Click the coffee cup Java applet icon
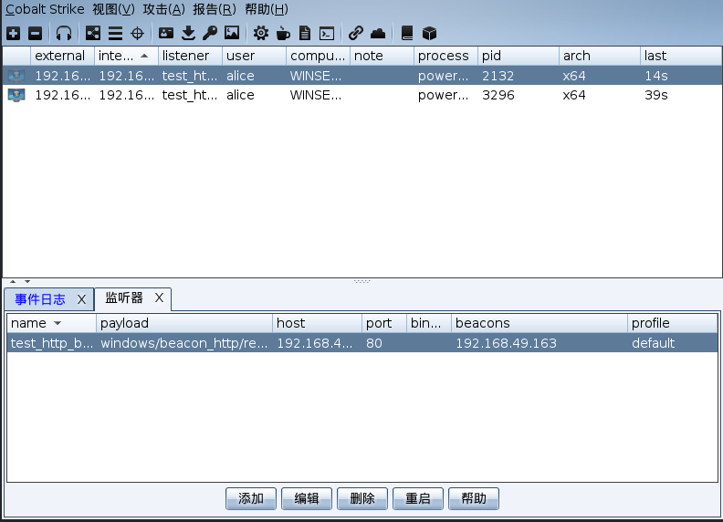 [x=283, y=33]
